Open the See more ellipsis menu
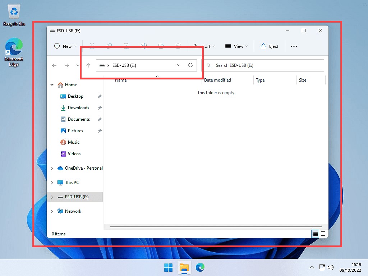The width and height of the screenshot is (368, 276). pos(294,46)
